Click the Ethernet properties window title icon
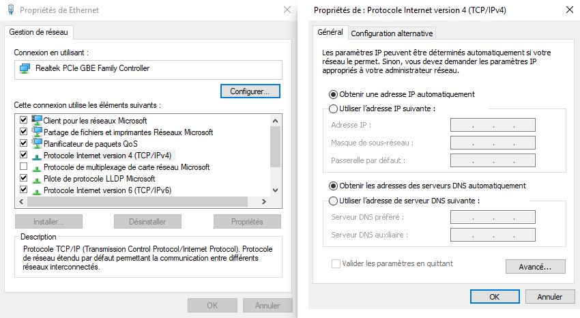The image size is (580, 318). tap(11, 10)
